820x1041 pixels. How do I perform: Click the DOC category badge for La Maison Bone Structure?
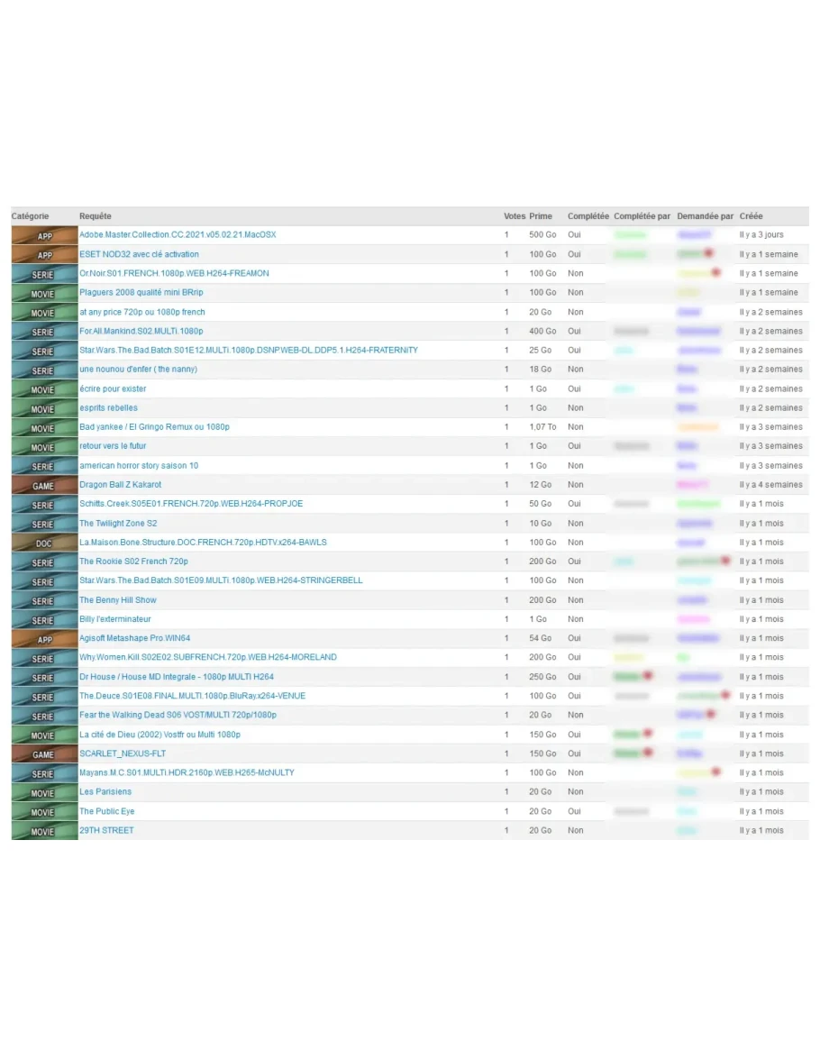[x=44, y=543]
